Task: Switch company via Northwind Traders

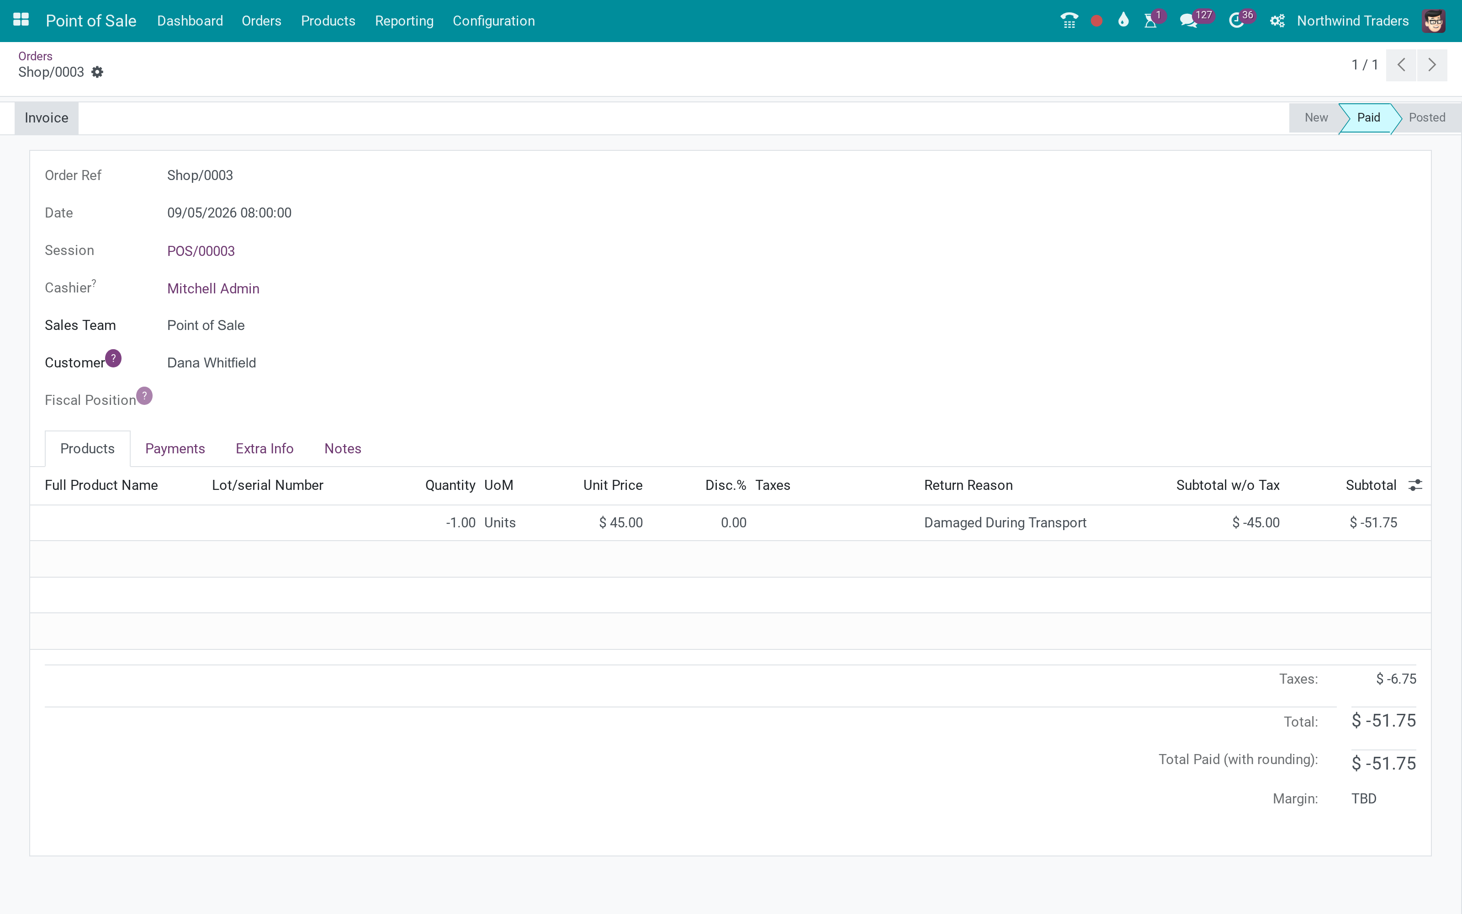Action: 1353,21
